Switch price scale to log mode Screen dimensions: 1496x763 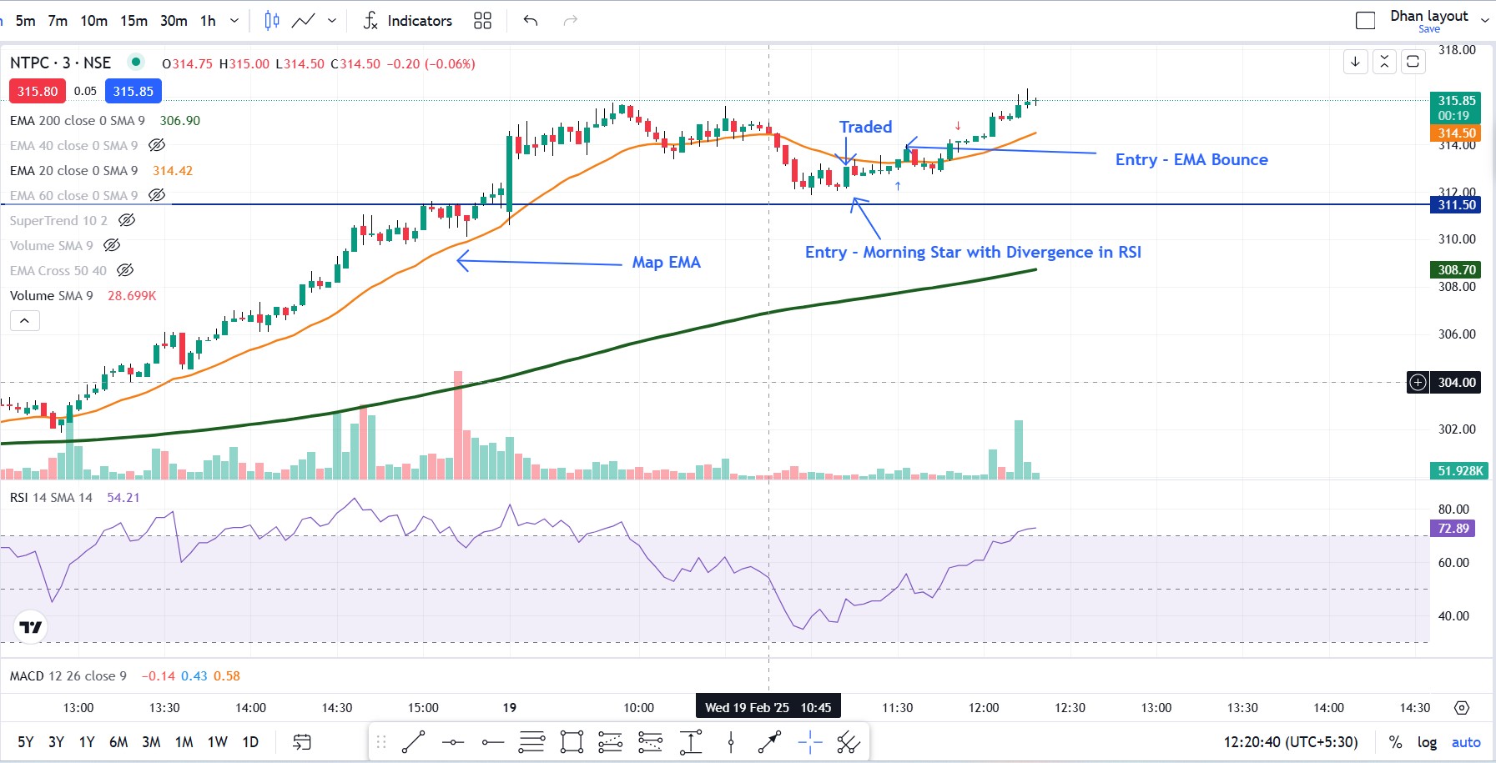click(1428, 741)
